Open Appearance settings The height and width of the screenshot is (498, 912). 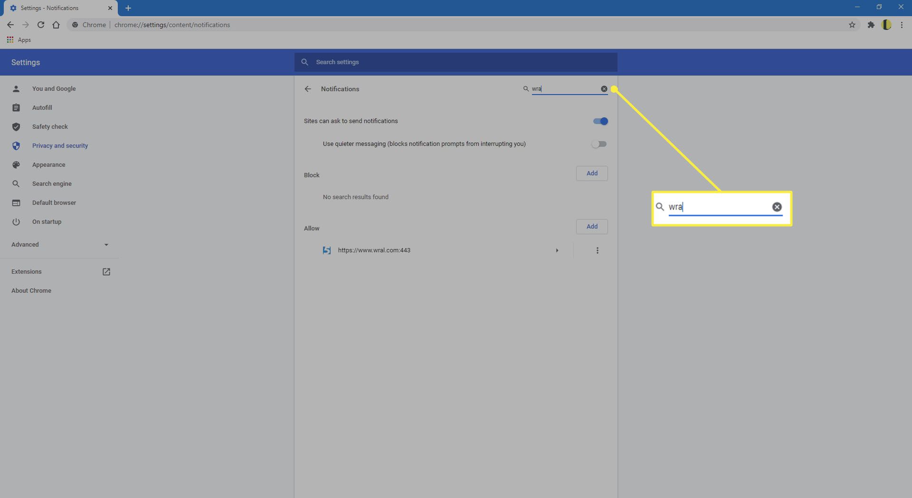48,165
